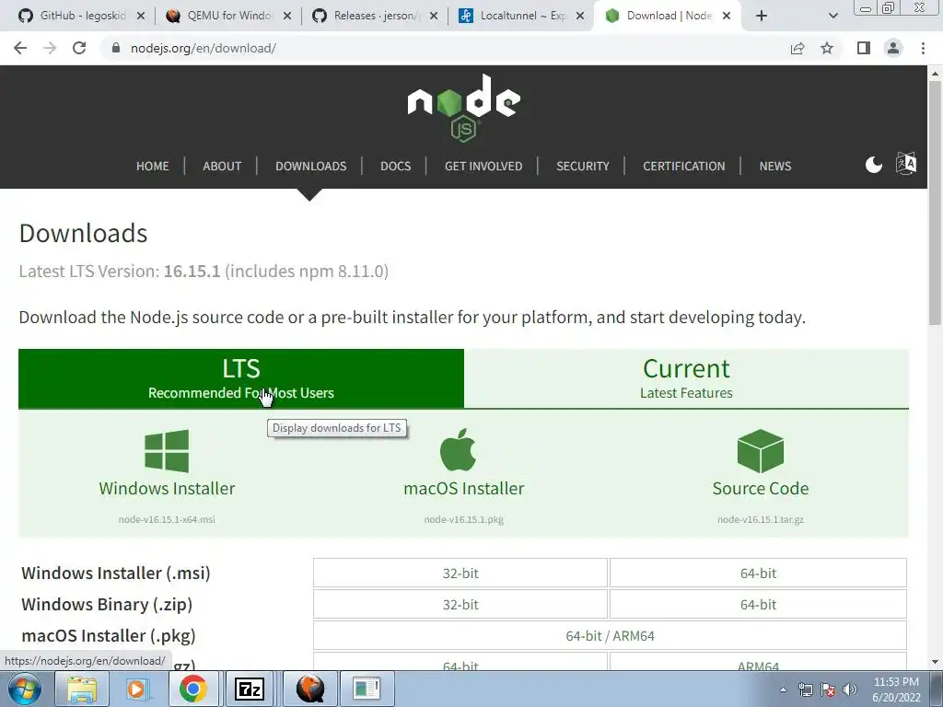This screenshot has height=707, width=943.
Task: Show hidden system tray icons arrow
Action: (783, 690)
